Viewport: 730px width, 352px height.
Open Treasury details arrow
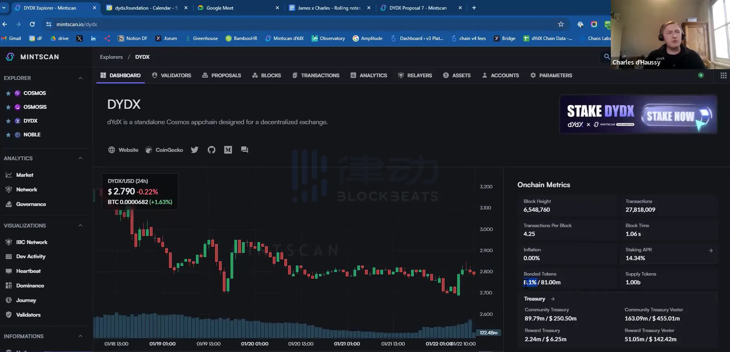click(552, 299)
